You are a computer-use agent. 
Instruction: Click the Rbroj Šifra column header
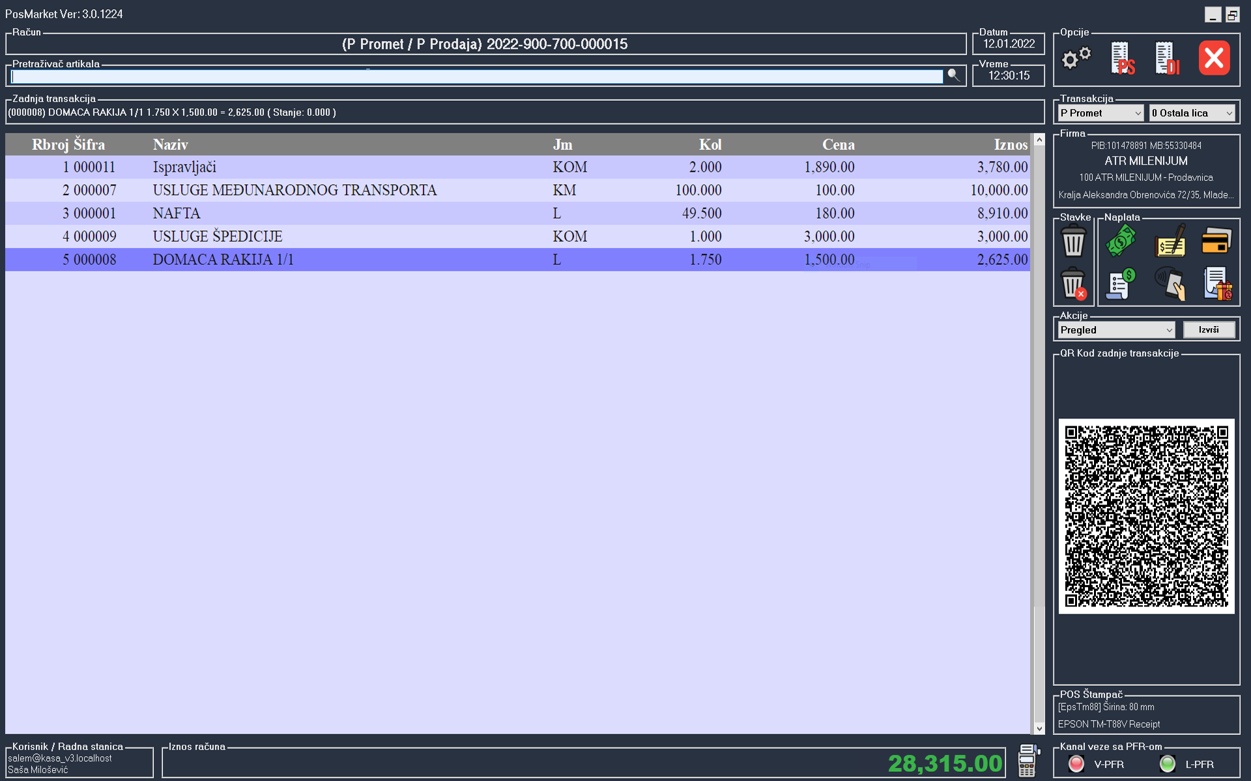click(x=68, y=144)
